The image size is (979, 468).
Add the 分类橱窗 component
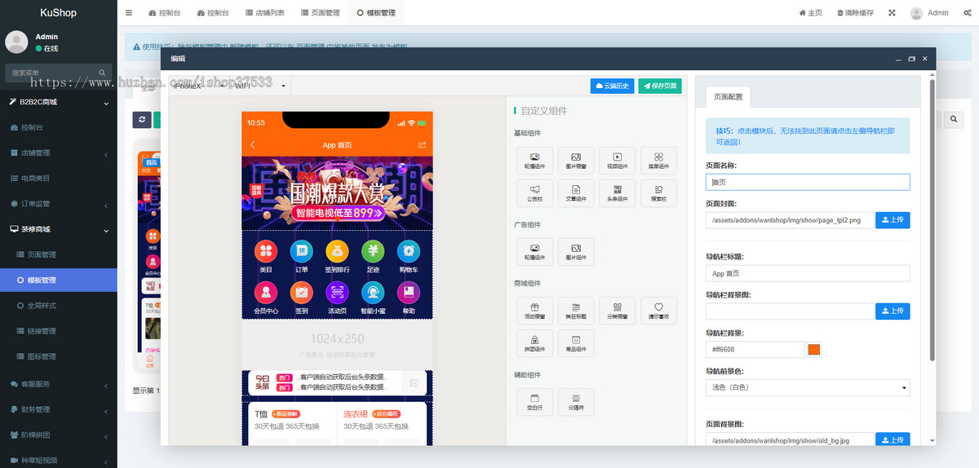click(618, 311)
